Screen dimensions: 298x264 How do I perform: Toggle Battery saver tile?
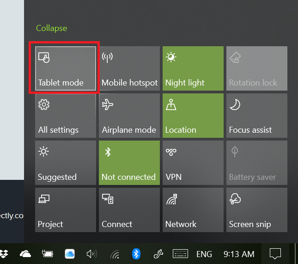(x=257, y=163)
